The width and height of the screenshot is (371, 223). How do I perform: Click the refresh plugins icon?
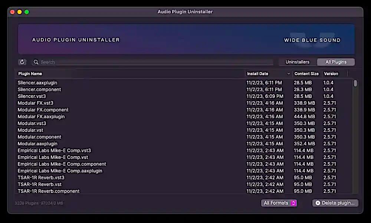(x=22, y=62)
